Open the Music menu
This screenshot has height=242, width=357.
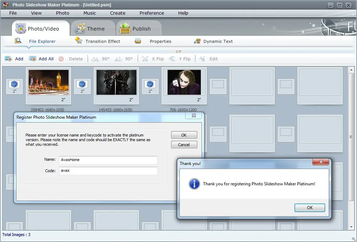(90, 13)
